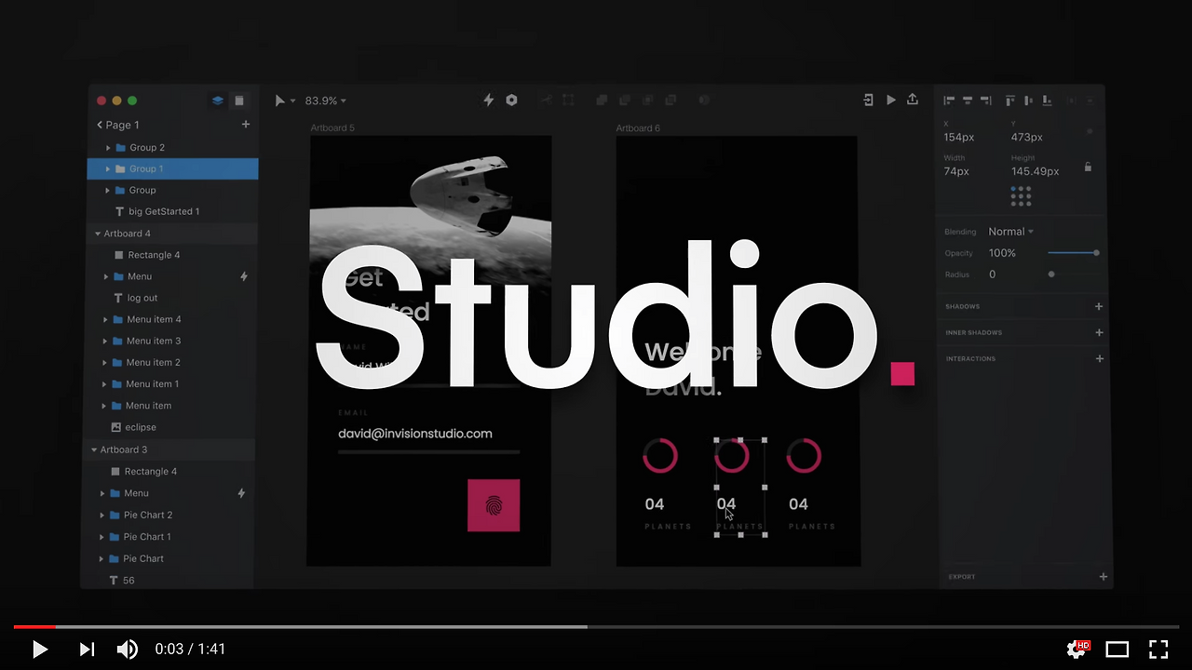Align selection to left edge
Viewport: 1192px width, 670px height.
tap(950, 100)
